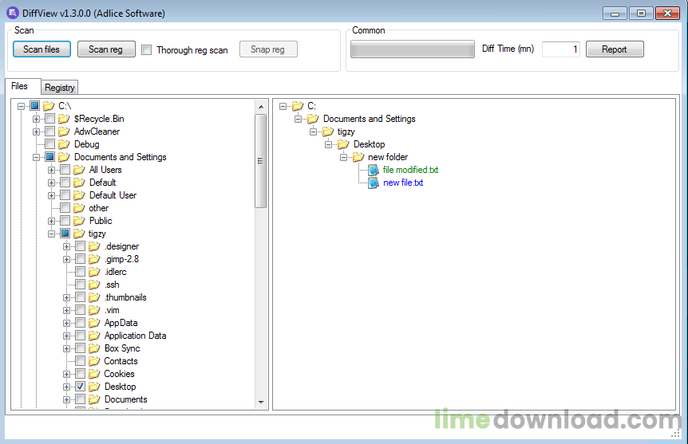
Task: Select the .idlerc folder label
Action: [x=116, y=272]
